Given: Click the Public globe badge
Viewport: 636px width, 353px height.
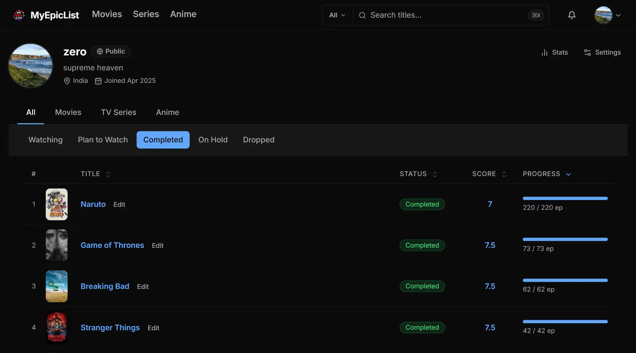Looking at the screenshot, I should point(111,51).
